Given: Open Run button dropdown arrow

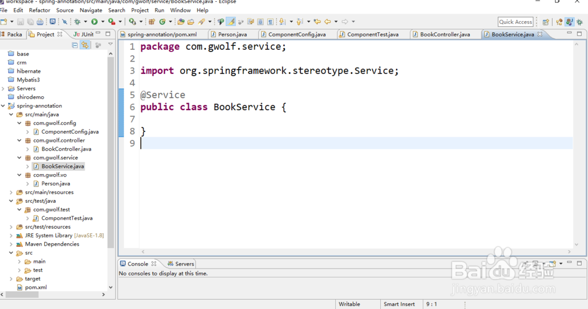Looking at the screenshot, I should (103, 22).
